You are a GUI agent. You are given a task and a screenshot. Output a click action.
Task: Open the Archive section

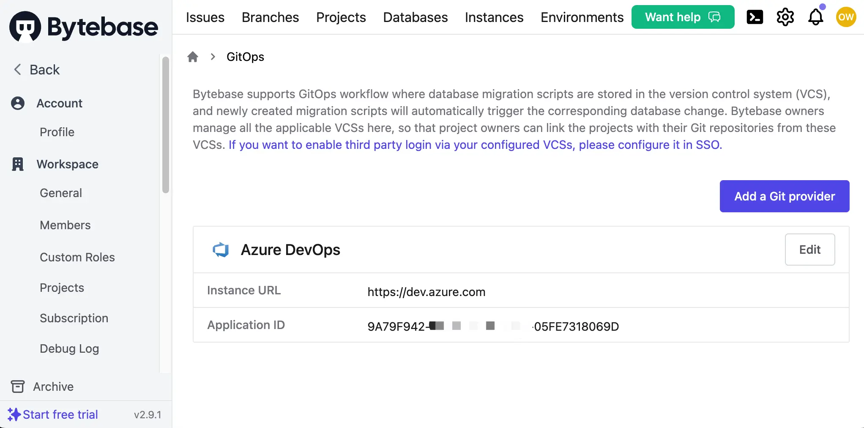tap(53, 387)
